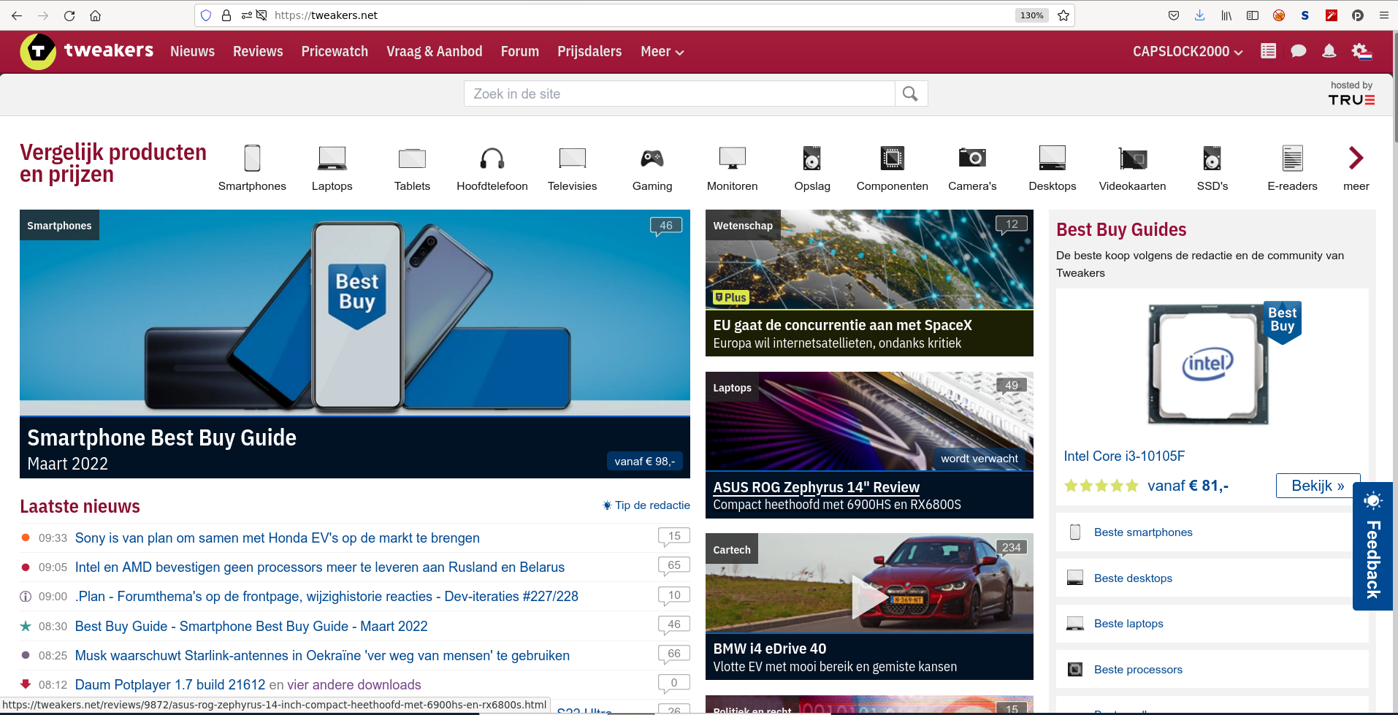
Task: Open the vier andere downloads link
Action: point(354,685)
